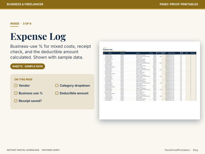Click 'INSTANT DIGITAL DOWNLOAD' footer text
The width and height of the screenshot is (205, 154).
click(x=23, y=150)
